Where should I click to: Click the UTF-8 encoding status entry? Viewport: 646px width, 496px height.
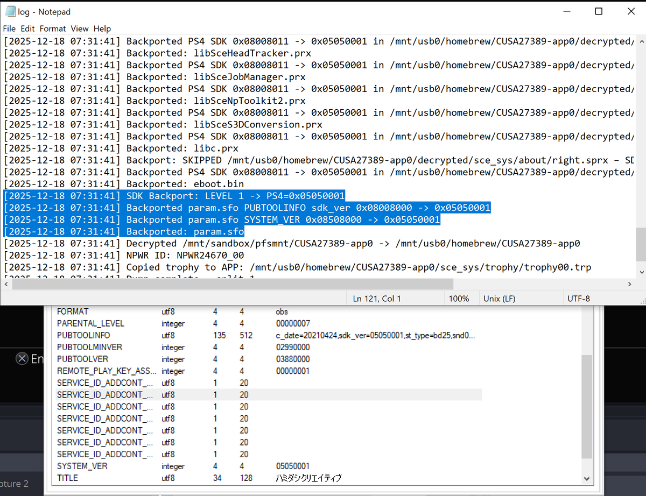[x=579, y=298]
